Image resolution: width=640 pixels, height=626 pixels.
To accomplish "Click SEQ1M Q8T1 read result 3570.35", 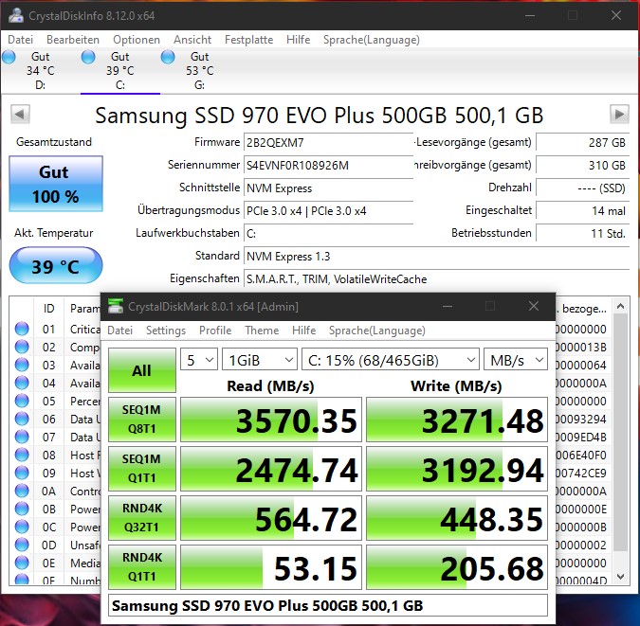I will [271, 420].
